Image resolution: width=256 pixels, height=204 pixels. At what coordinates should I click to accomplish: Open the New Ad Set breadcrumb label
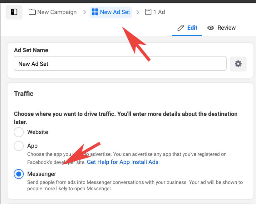115,12
